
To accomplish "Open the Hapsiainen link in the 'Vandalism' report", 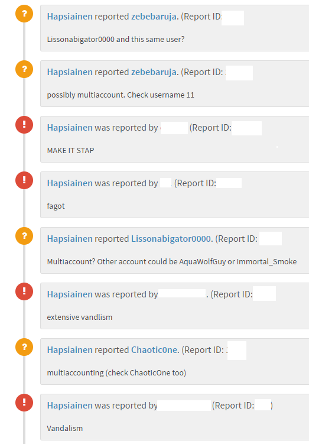I will tap(70, 406).
